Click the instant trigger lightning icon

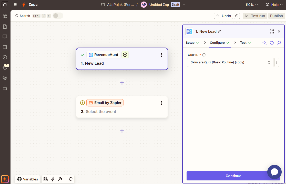(125, 55)
